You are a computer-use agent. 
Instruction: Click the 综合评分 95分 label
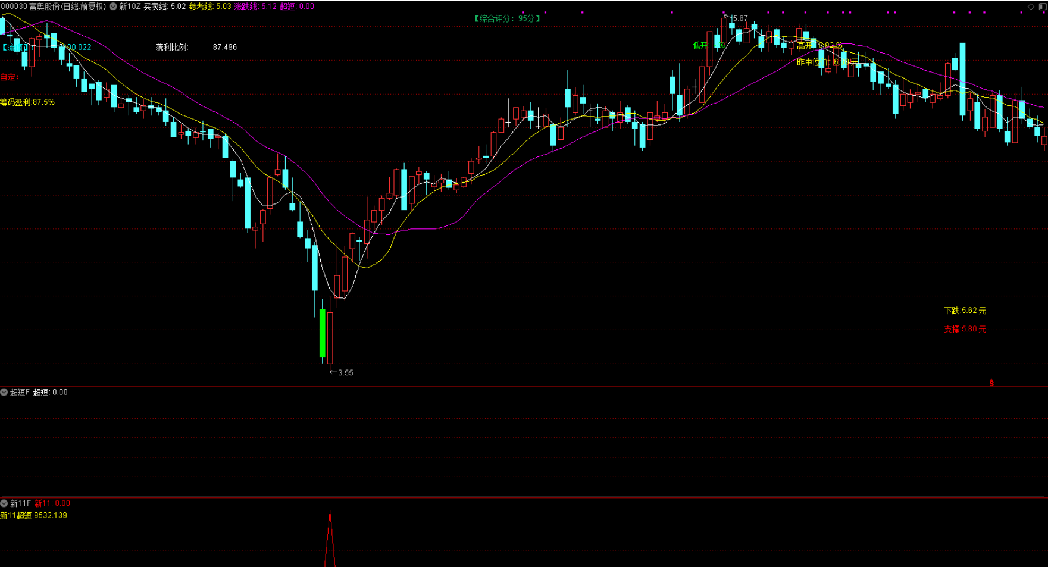point(507,18)
